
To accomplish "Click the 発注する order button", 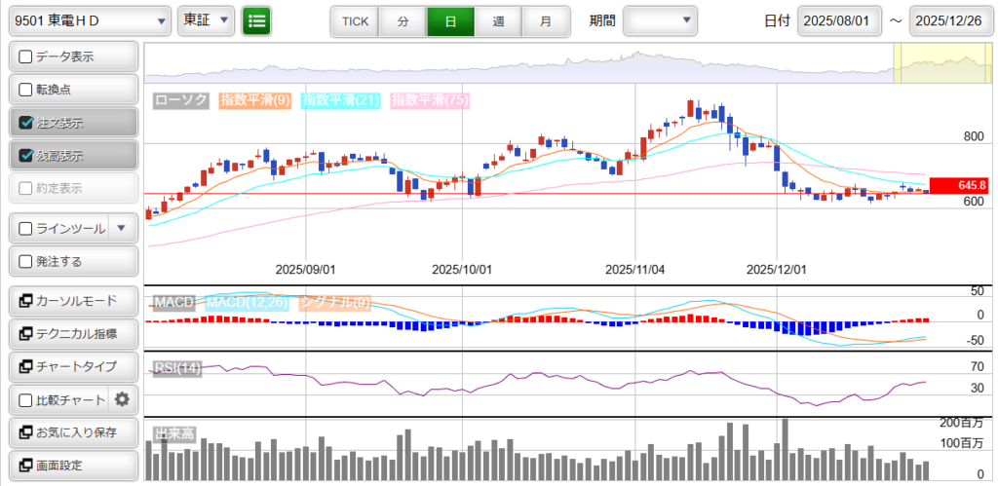I will pos(72,261).
